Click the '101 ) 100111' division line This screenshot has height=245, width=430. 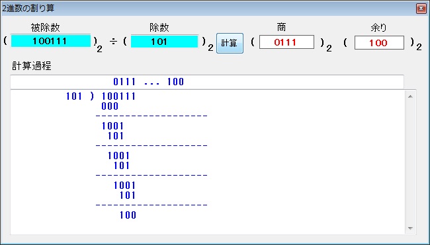tap(101, 96)
